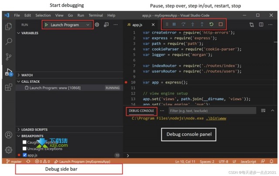The width and height of the screenshot is (279, 176).
Task: Open the Help menu
Action: point(111,15)
